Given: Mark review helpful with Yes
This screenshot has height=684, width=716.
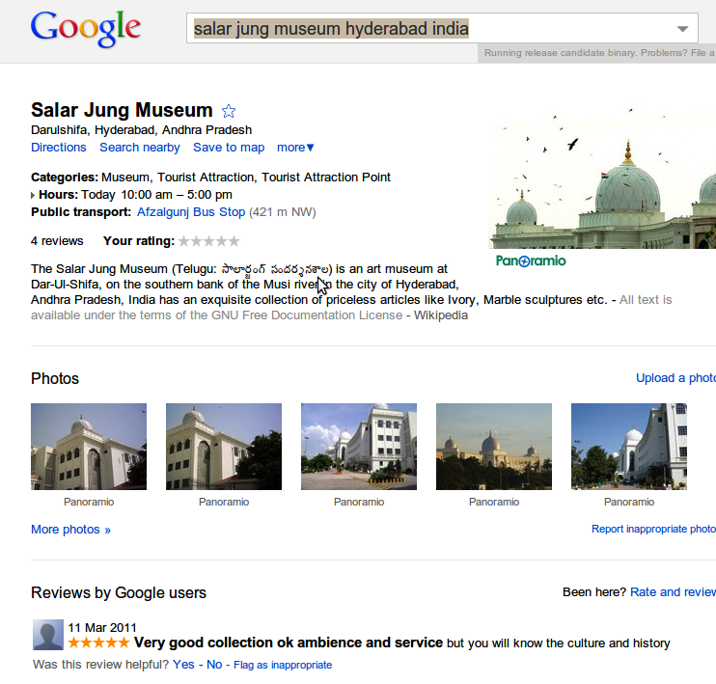Looking at the screenshot, I should click(183, 665).
